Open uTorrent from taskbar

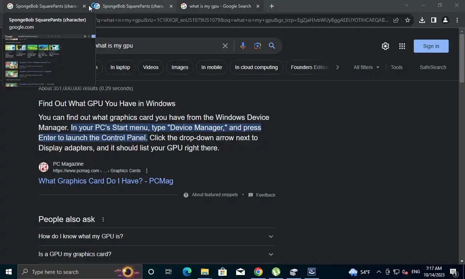click(276, 272)
